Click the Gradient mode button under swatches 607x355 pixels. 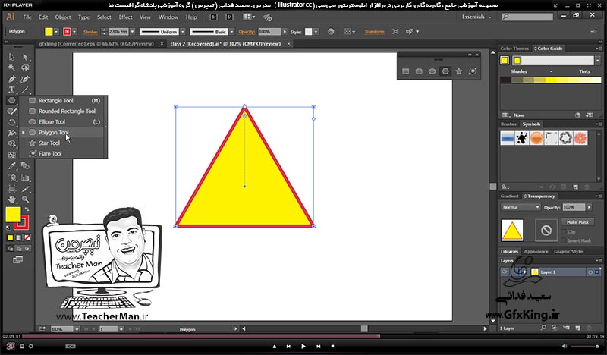[18, 237]
